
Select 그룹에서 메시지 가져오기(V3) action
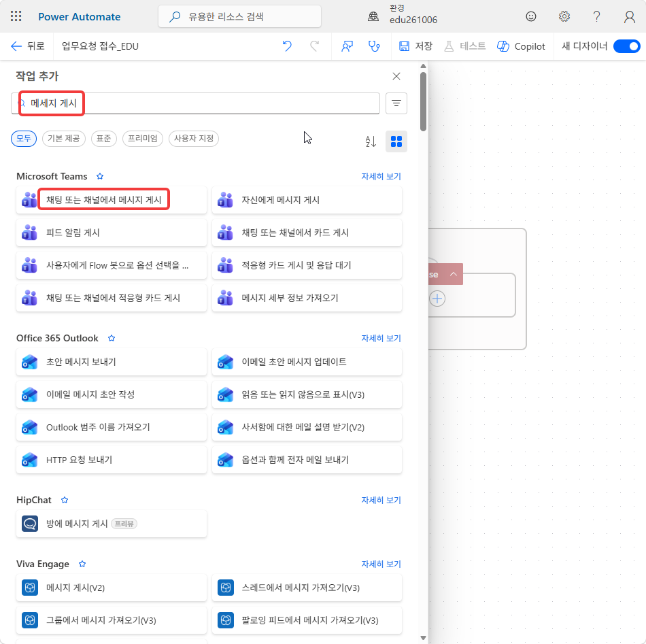112,620
